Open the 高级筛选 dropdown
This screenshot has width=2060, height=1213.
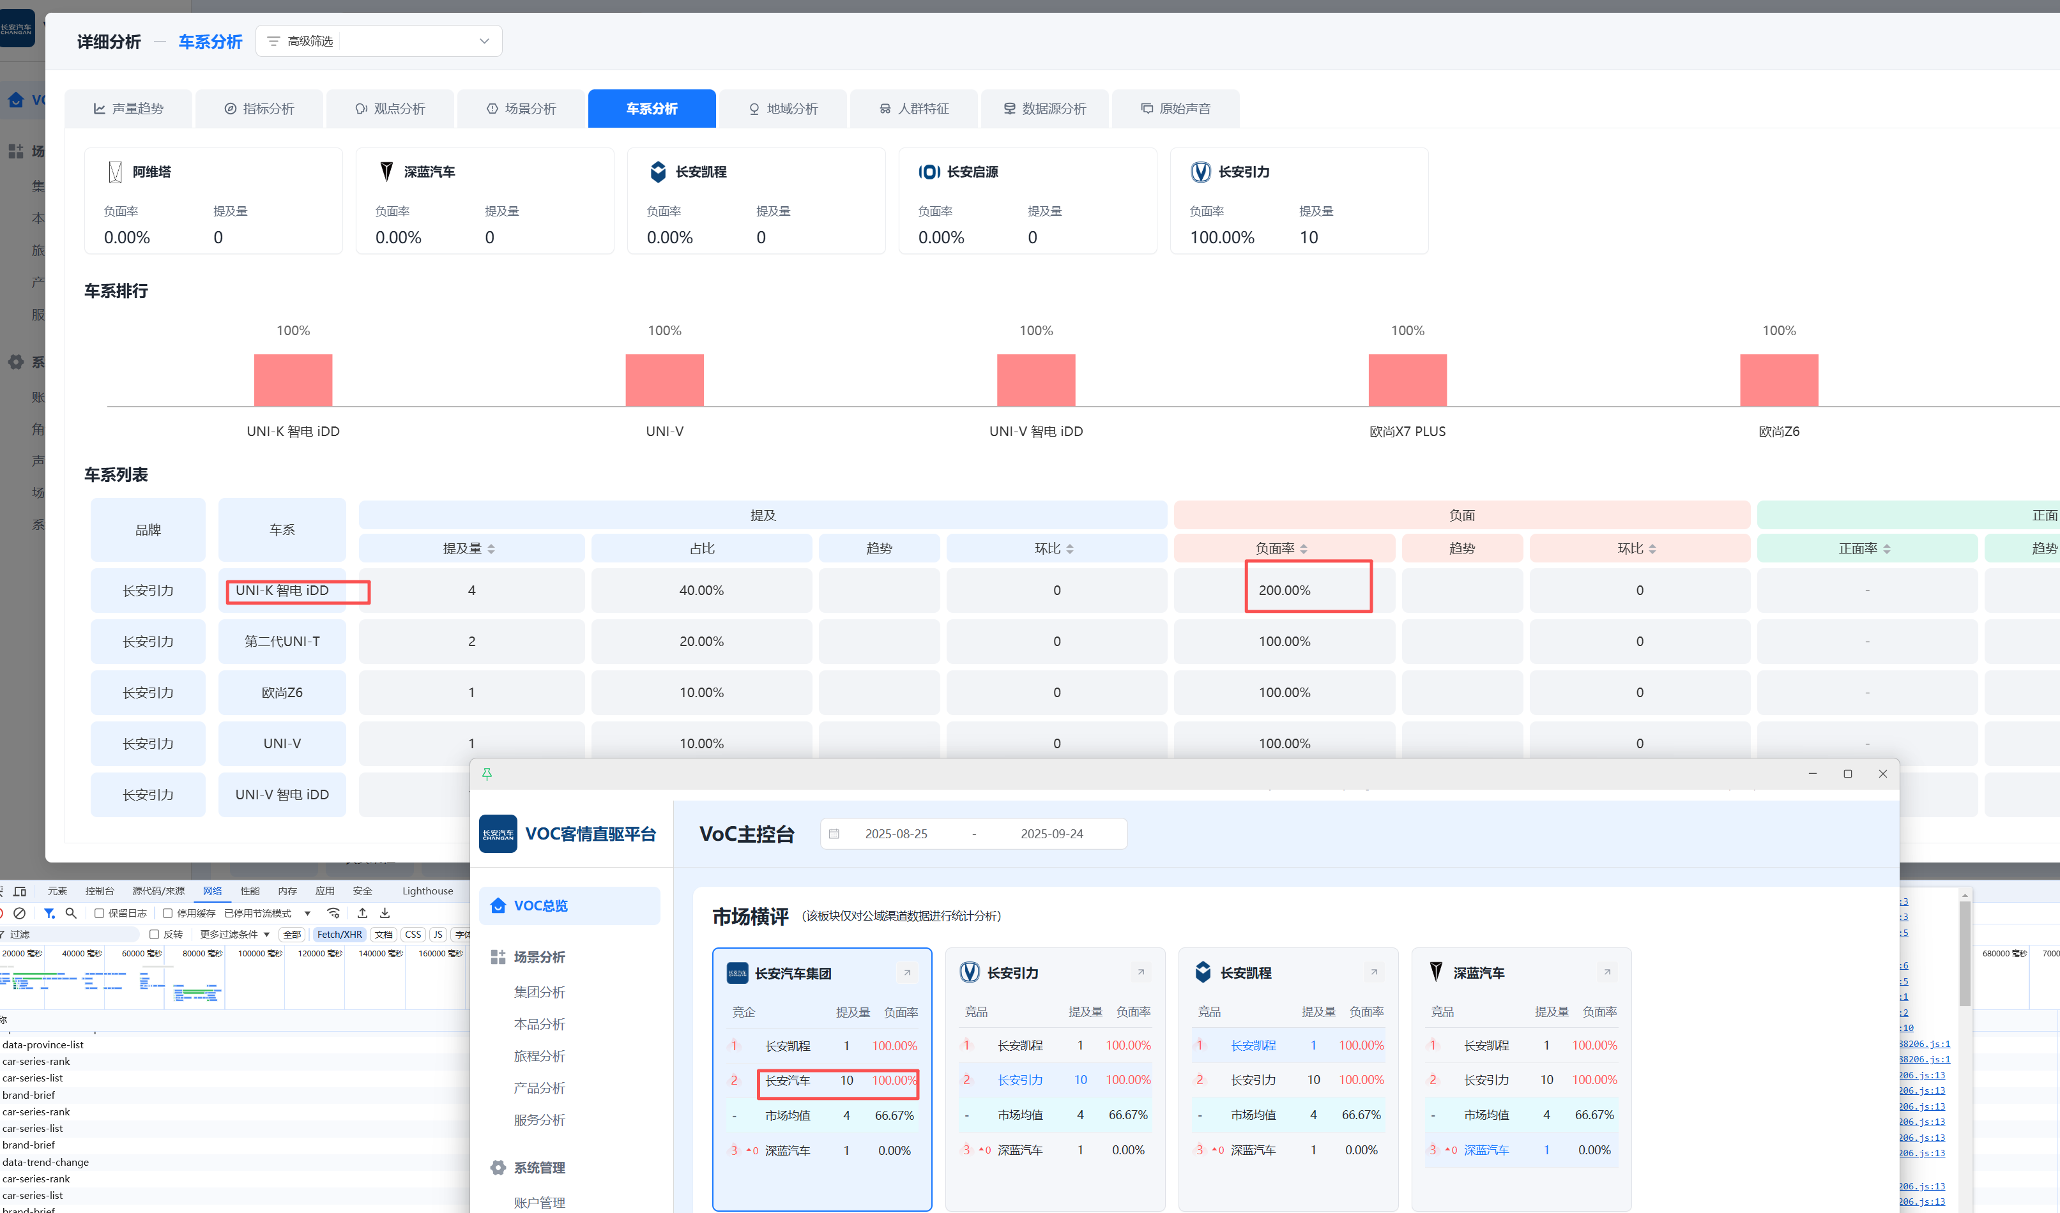379,41
